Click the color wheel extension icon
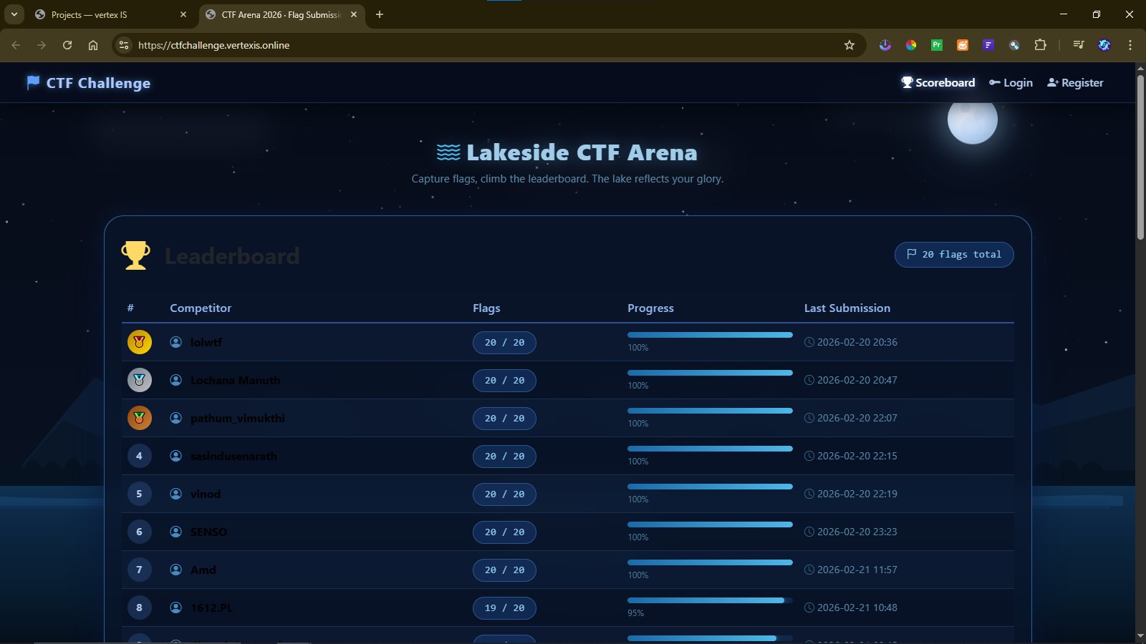This screenshot has height=644, width=1146. (912, 45)
